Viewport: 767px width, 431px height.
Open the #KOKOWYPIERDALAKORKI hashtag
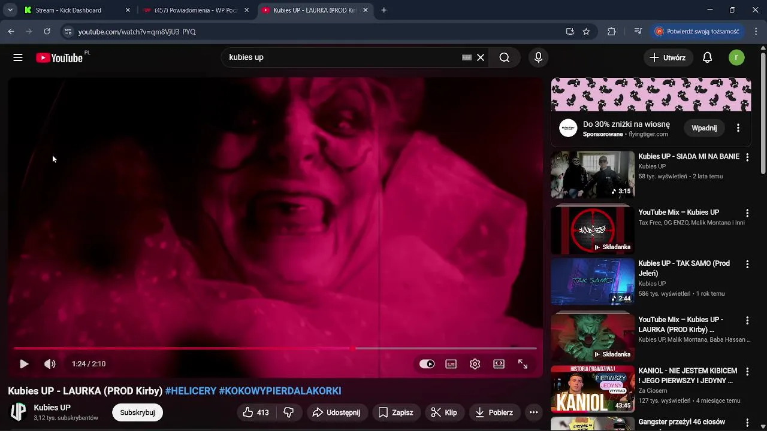[x=280, y=391]
